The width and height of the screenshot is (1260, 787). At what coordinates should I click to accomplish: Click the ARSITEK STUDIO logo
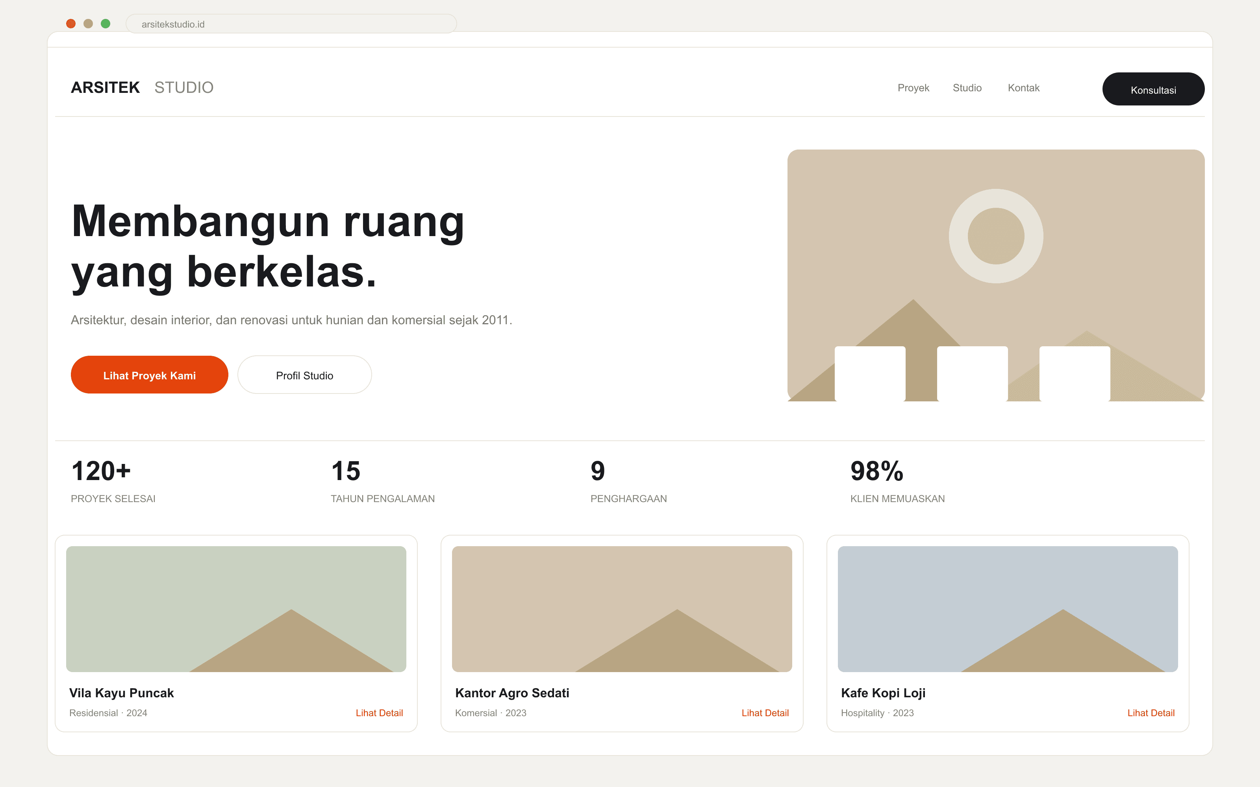pos(142,87)
